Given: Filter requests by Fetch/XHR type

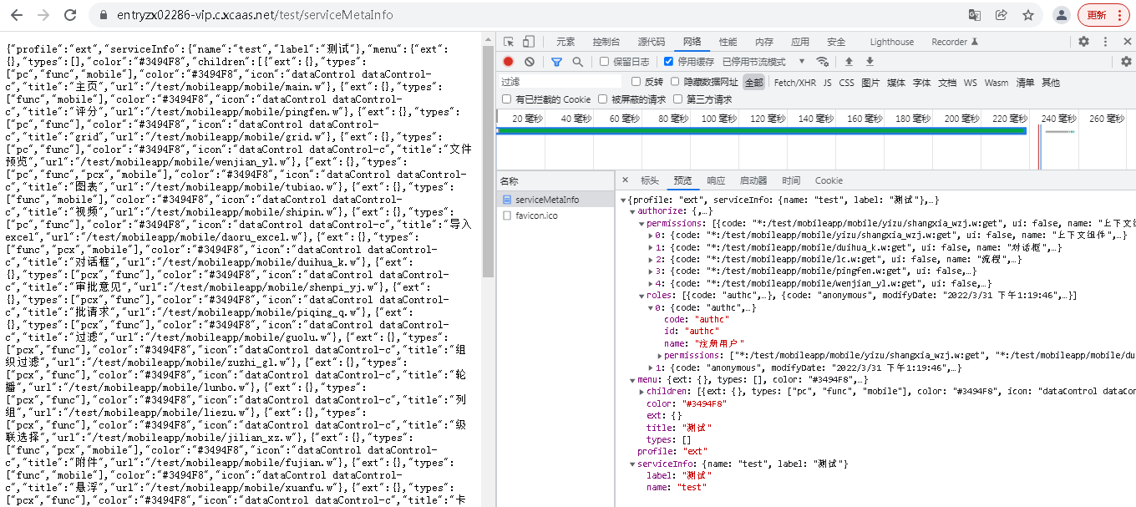Looking at the screenshot, I should (794, 83).
